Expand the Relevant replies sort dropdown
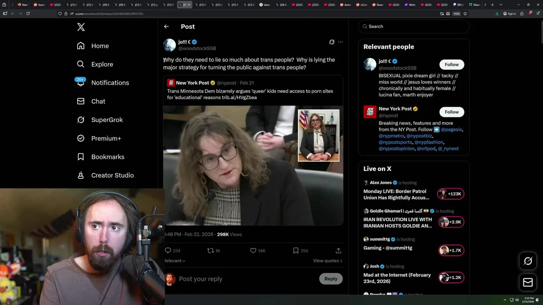This screenshot has height=305, width=543. 175,261
